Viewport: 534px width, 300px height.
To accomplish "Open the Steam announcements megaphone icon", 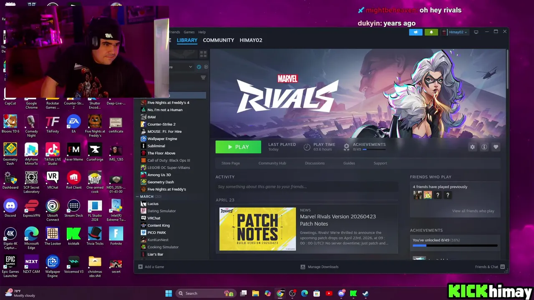I will tap(416, 32).
